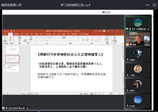Click the Undo arrow in PowerPoint title bar

(8, 31)
